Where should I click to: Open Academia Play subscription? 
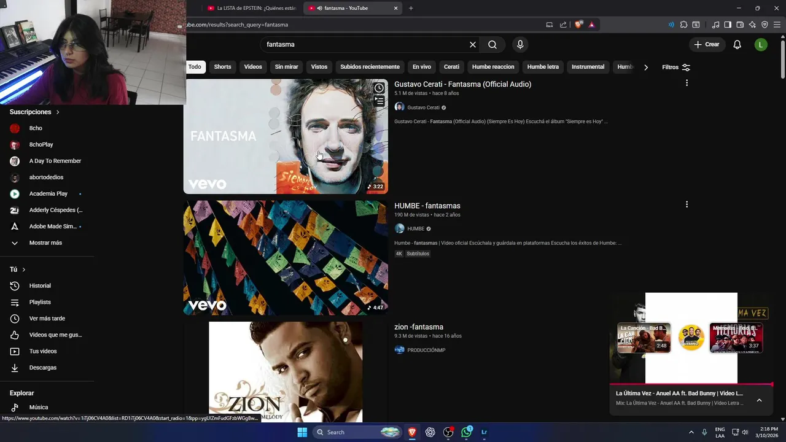[x=47, y=194]
